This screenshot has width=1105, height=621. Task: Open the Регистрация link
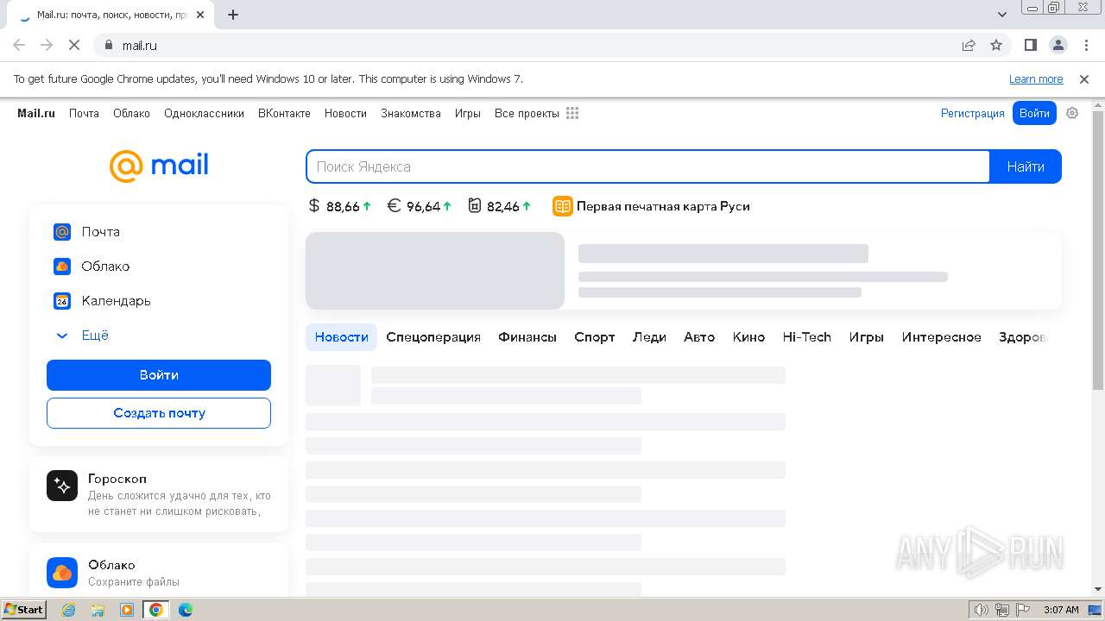click(x=973, y=113)
